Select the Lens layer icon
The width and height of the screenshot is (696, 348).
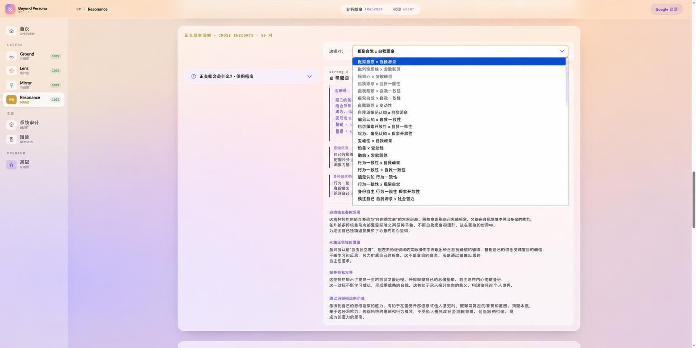(x=11, y=71)
